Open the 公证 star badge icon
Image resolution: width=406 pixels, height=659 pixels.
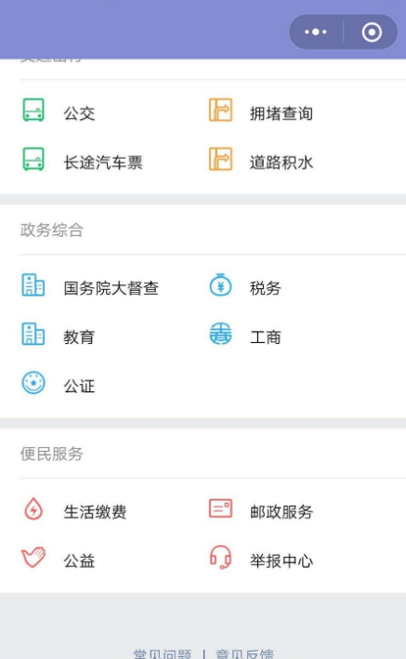(x=33, y=383)
